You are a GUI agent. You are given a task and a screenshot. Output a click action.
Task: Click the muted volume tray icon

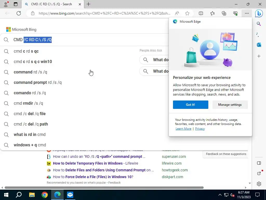(x=232, y=195)
